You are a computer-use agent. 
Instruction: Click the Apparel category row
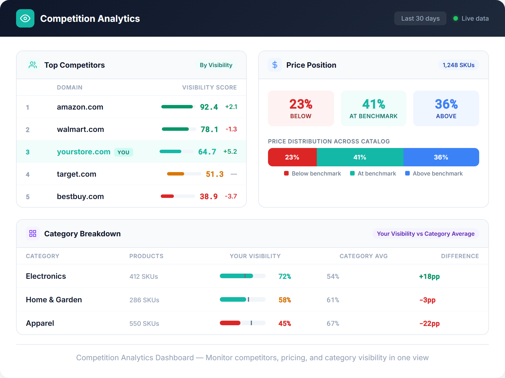tap(40, 323)
